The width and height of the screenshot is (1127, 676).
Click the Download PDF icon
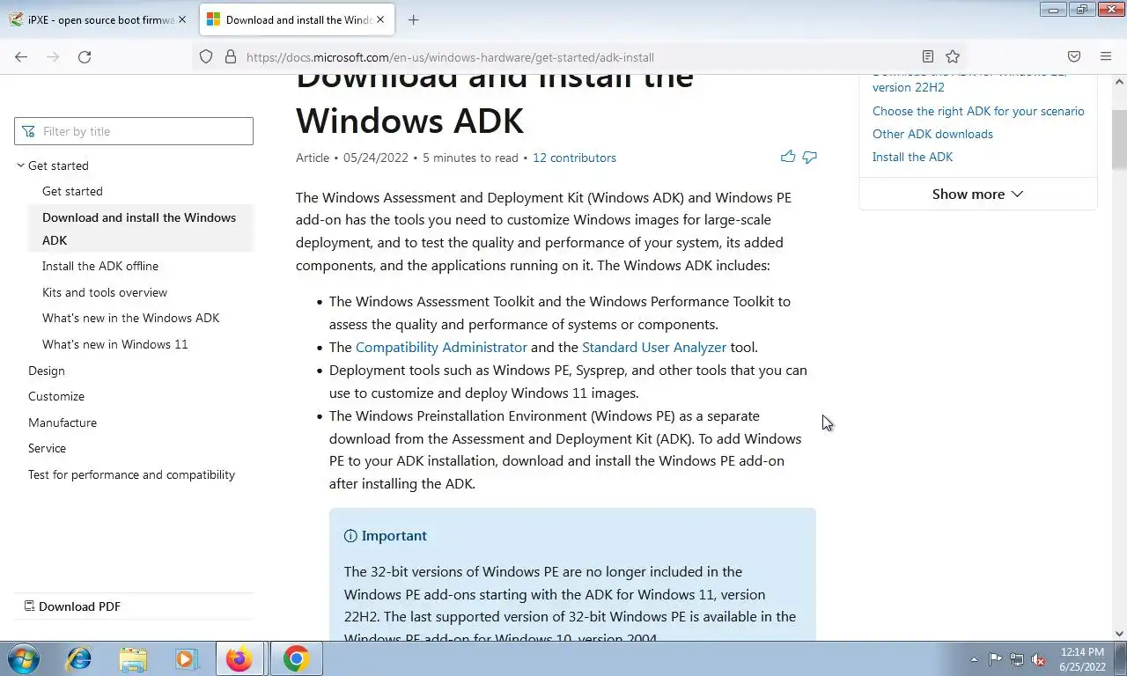(29, 606)
